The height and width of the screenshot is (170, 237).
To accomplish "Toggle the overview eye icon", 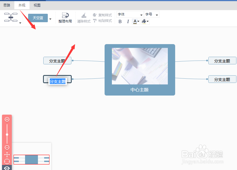I will (x=7, y=168).
